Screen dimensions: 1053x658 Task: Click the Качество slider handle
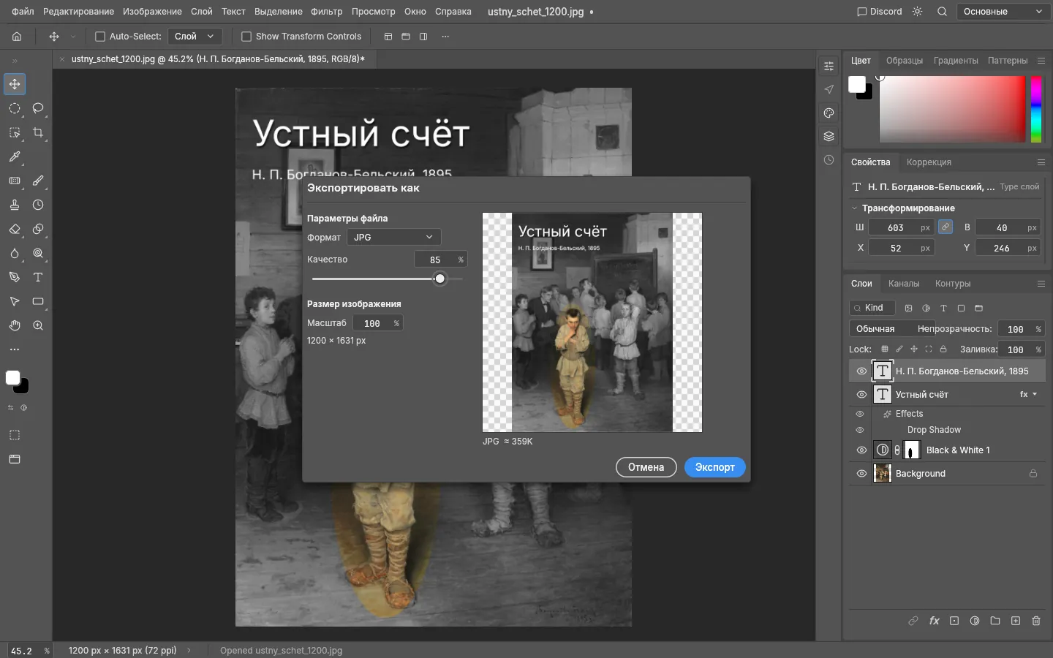439,279
